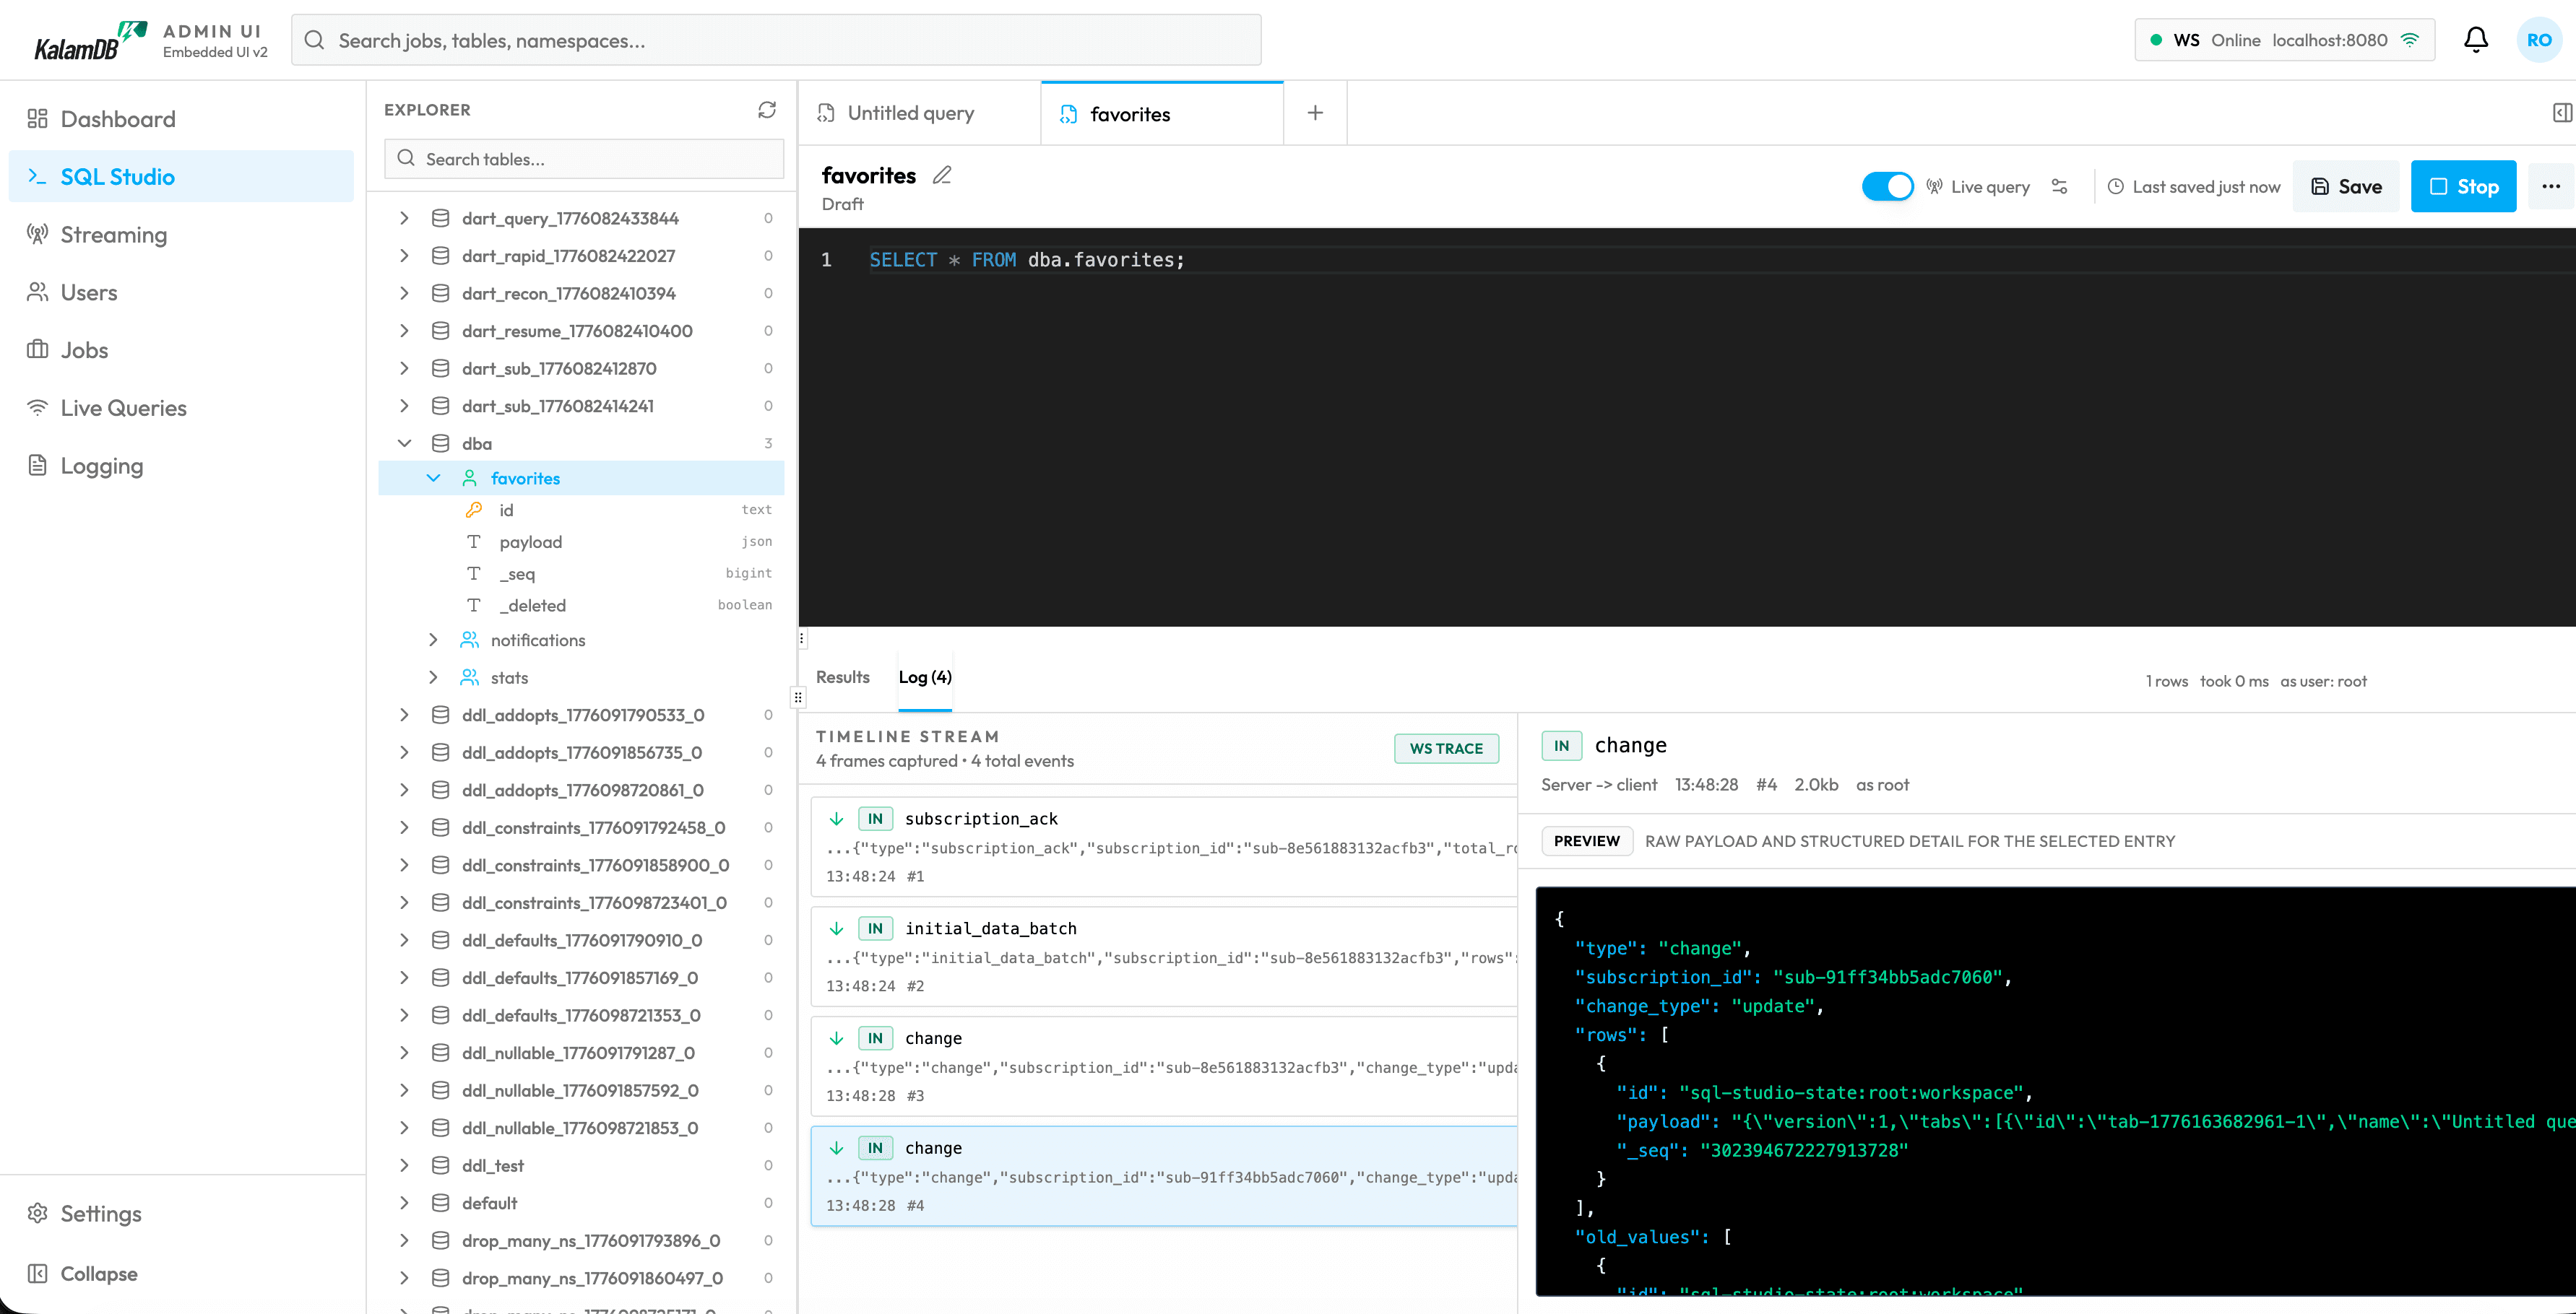
Task: Click the RO user avatar
Action: point(2540,40)
